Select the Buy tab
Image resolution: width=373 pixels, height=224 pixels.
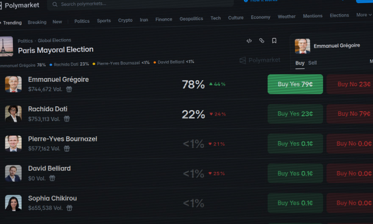300,63
